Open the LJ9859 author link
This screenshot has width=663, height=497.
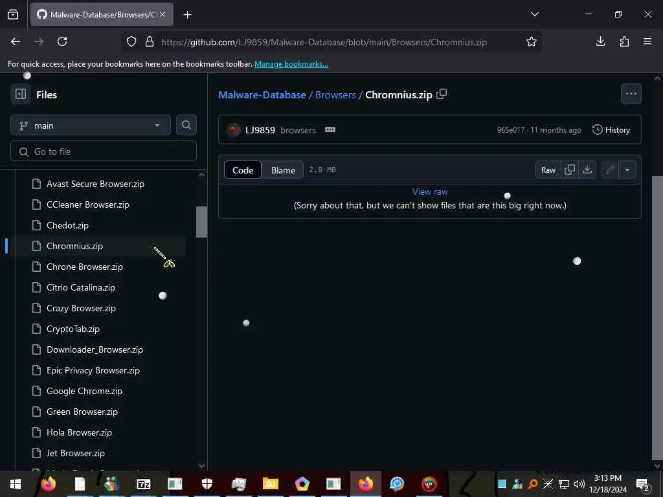point(260,129)
